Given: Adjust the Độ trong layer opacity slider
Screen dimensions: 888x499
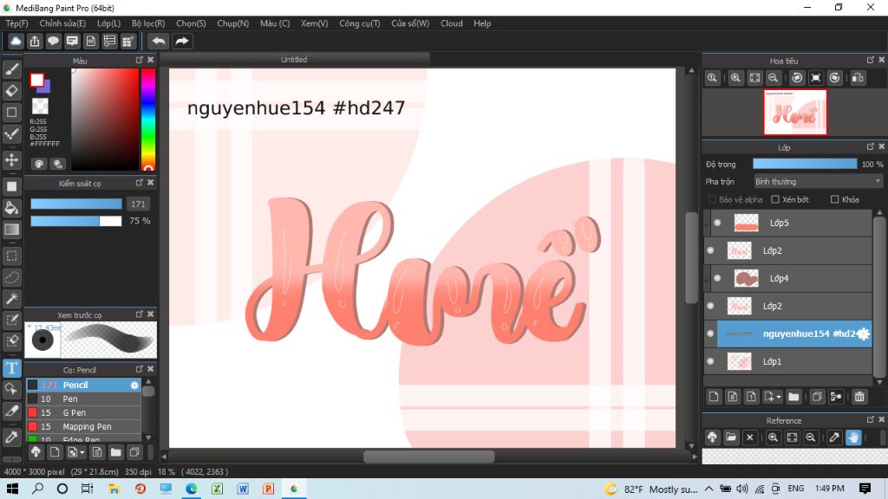Looking at the screenshot, I should point(805,164).
